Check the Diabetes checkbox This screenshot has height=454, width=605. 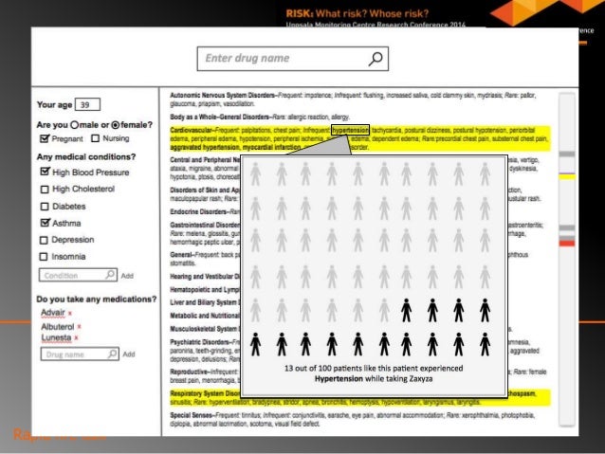coord(45,207)
